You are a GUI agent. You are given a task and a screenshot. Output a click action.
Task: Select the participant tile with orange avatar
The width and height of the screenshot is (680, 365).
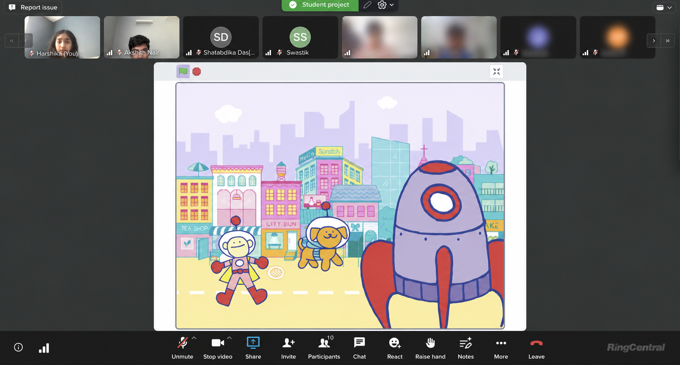click(618, 37)
